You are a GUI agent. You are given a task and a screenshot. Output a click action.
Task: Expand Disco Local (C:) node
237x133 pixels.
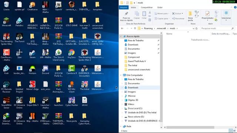(122, 108)
